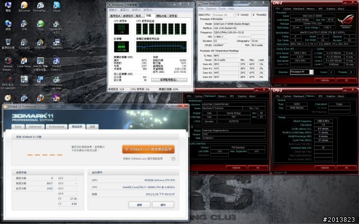Screen dimensions: 359x224
Task: Open the Computer (電腦) desktop icon
Action: pos(8,7)
